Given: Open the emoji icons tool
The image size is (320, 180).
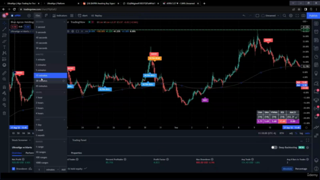Looking at the screenshot, I should tap(4, 65).
